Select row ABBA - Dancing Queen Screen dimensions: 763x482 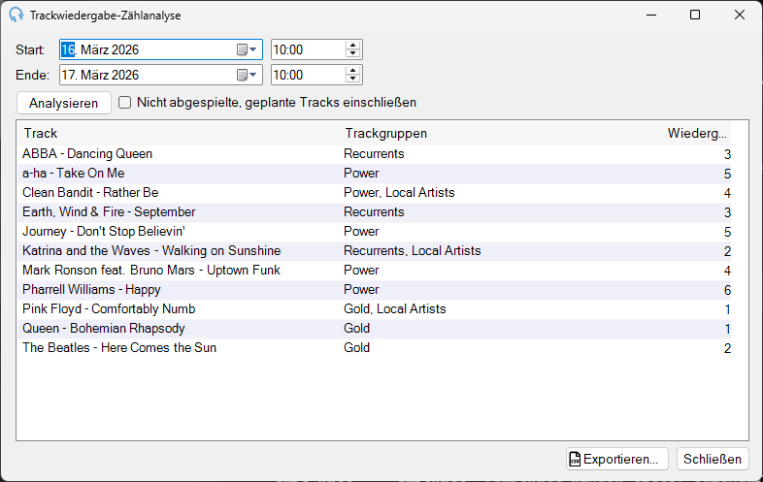pyautogui.click(x=374, y=154)
